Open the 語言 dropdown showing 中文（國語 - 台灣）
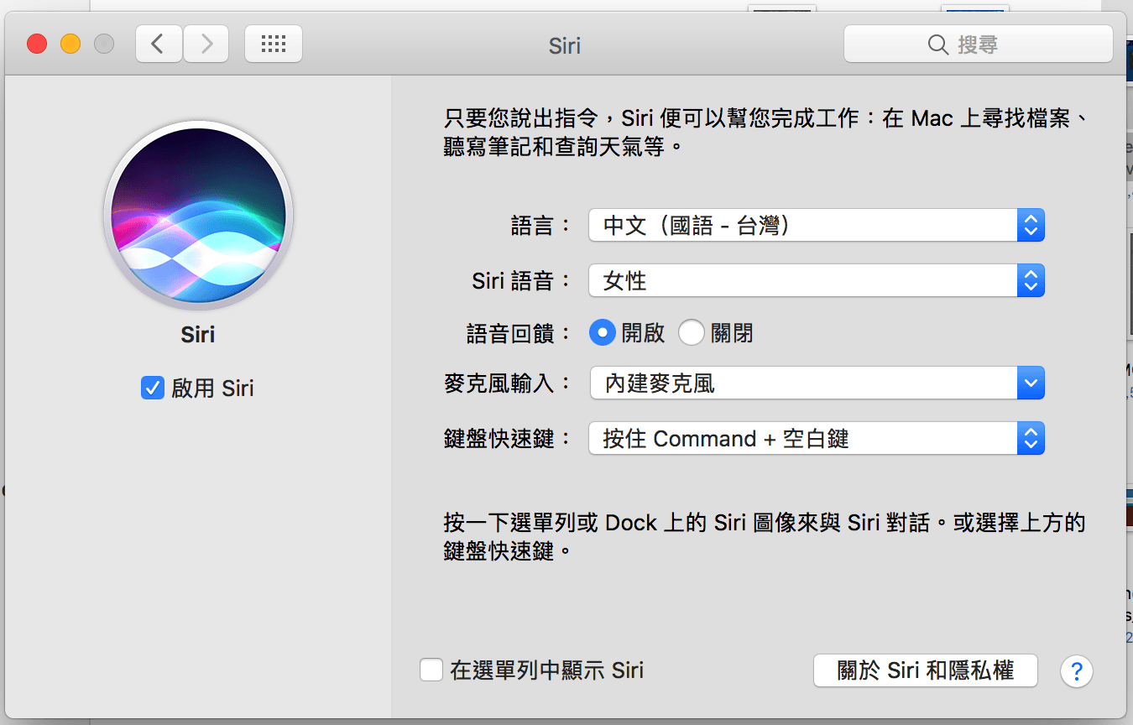The height and width of the screenshot is (725, 1133). click(817, 225)
